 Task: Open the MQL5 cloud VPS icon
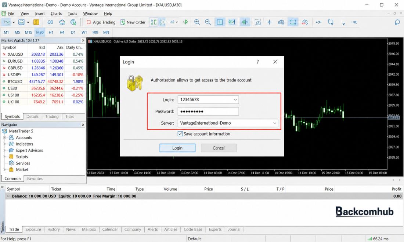click(62, 22)
